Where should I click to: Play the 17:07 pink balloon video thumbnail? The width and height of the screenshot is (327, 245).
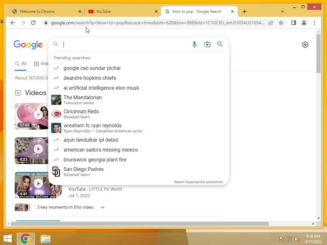pyautogui.click(x=32, y=116)
